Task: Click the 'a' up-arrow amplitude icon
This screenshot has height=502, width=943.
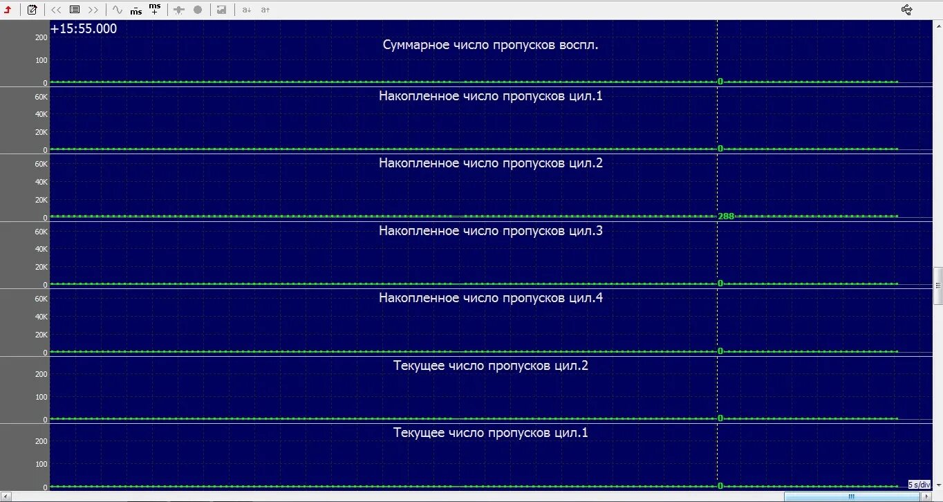Action: [x=265, y=10]
